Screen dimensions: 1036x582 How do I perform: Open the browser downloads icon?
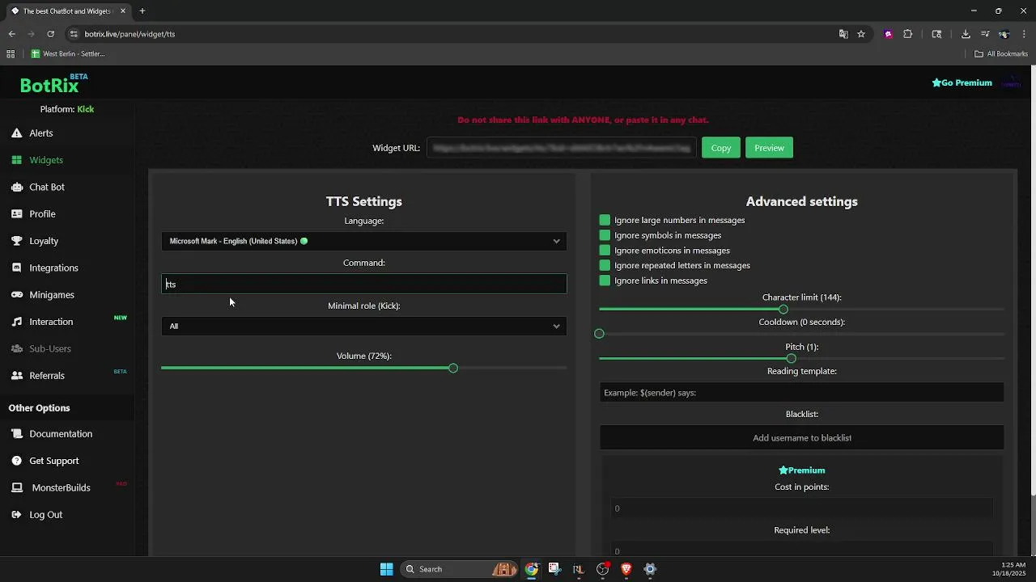pos(966,34)
